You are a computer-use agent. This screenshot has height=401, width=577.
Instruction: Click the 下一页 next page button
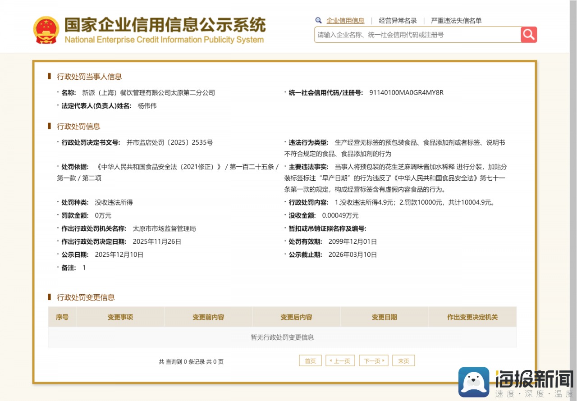[373, 360]
